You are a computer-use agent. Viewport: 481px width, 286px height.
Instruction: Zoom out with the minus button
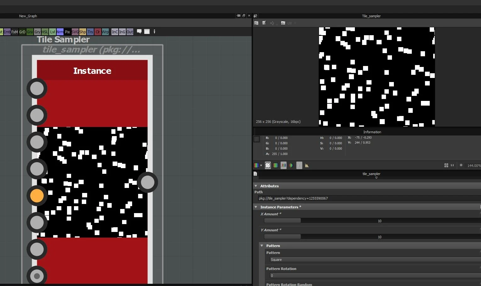461,165
